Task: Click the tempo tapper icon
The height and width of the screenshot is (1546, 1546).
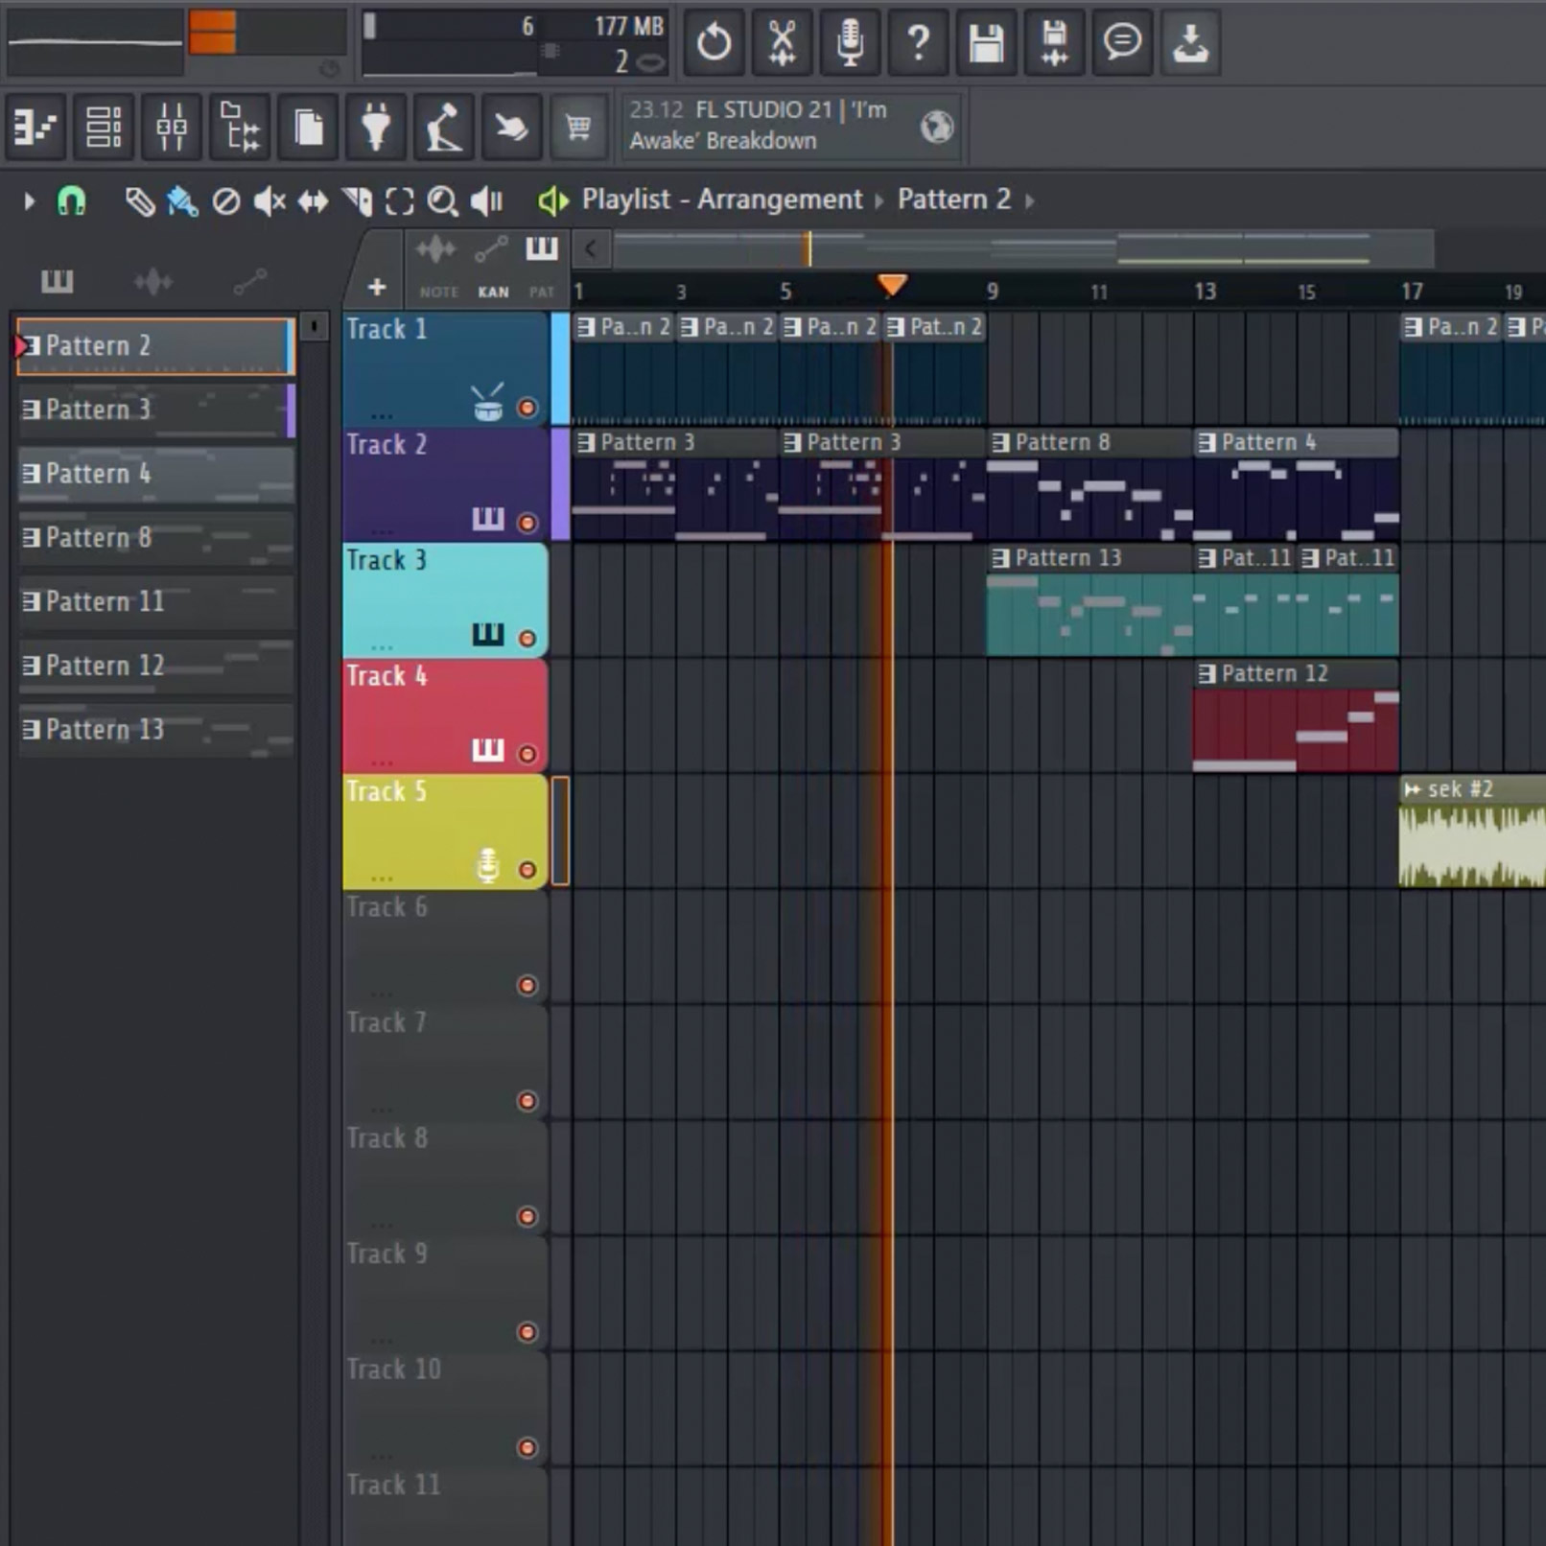Action: 443,127
